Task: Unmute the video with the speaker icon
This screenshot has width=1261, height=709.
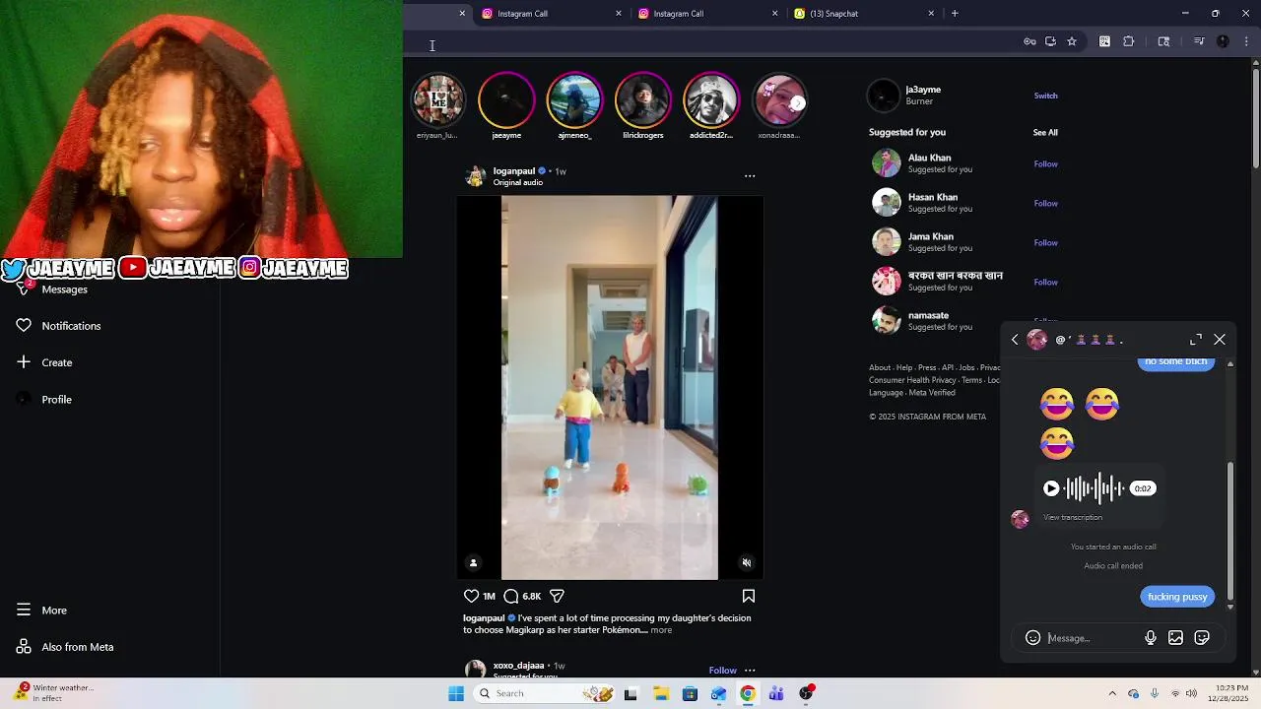Action: (x=747, y=563)
